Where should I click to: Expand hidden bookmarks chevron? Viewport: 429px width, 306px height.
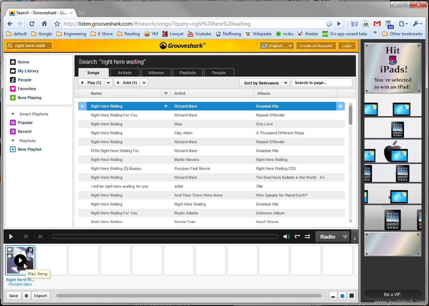375,33
